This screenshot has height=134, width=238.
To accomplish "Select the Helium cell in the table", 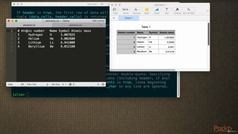I will [142, 42].
